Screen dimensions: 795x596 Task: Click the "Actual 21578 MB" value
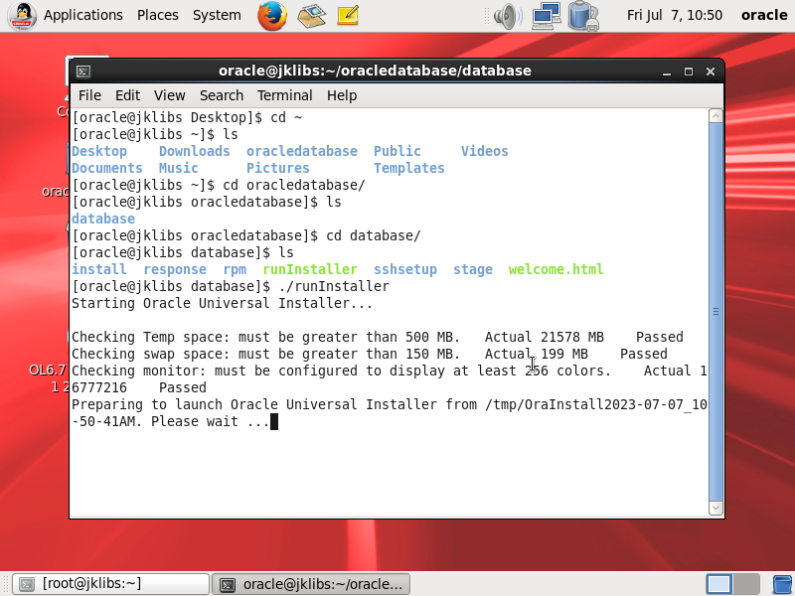tap(544, 337)
